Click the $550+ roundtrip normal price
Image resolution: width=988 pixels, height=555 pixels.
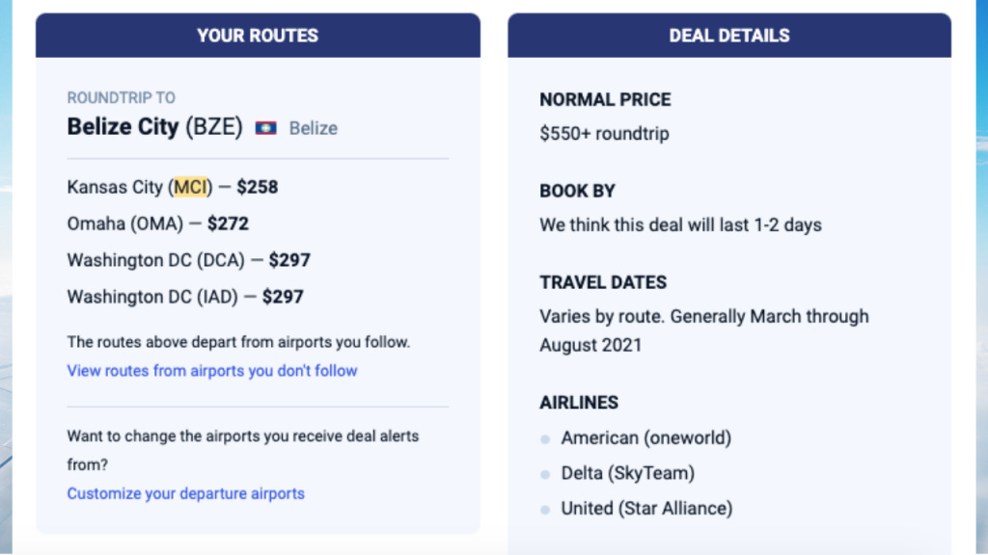point(604,134)
